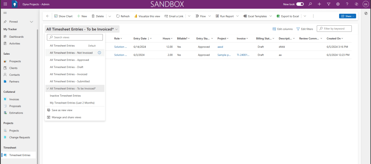Image resolution: width=371 pixels, height=164 pixels.
Task: Choose Save as new view
Action: [62, 110]
